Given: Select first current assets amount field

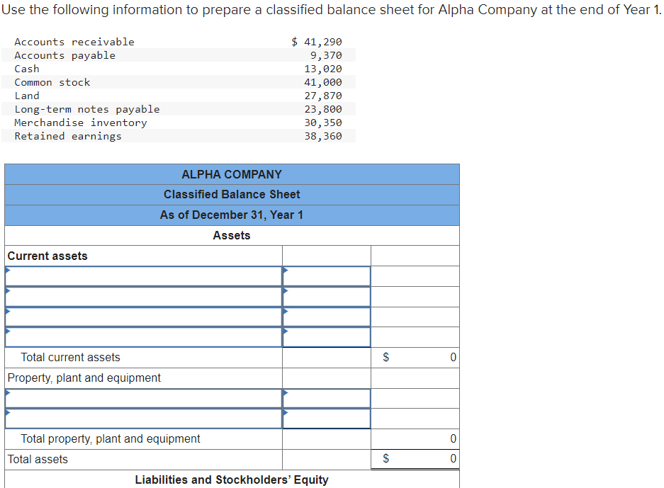Looking at the screenshot, I should [x=327, y=276].
